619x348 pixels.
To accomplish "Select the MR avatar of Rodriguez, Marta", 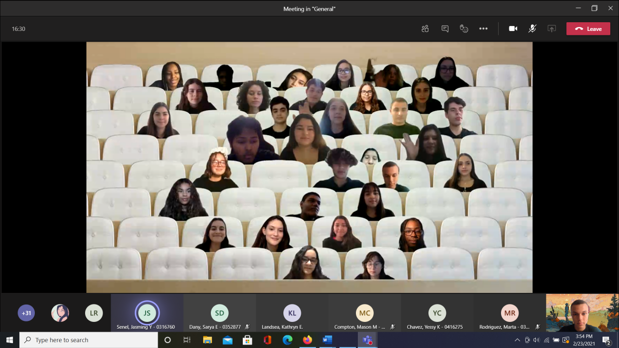I will point(510,313).
